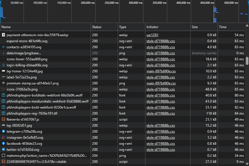Screen dimensions: 249x166
Task: Click the thumbnail icon for payment-ethereum-min-6ec55979.webp
Action: click(3, 35)
